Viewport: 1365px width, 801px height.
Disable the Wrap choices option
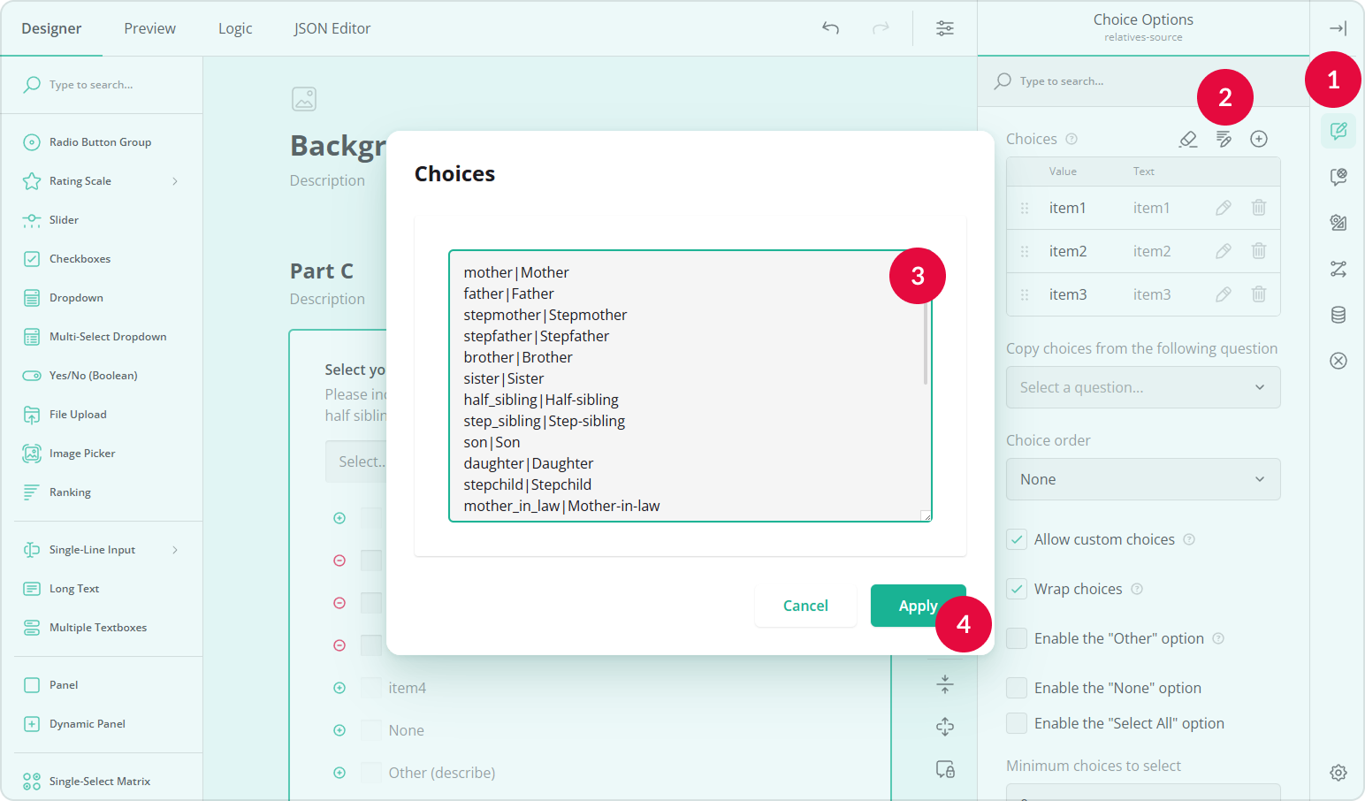1016,589
